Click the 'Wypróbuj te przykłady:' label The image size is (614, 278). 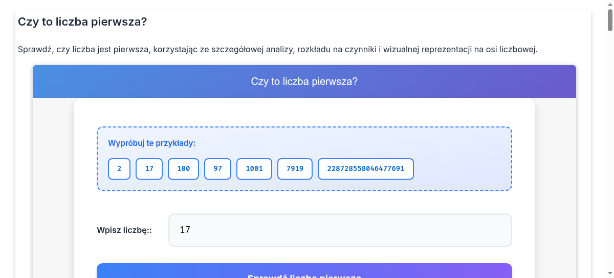tap(151, 143)
